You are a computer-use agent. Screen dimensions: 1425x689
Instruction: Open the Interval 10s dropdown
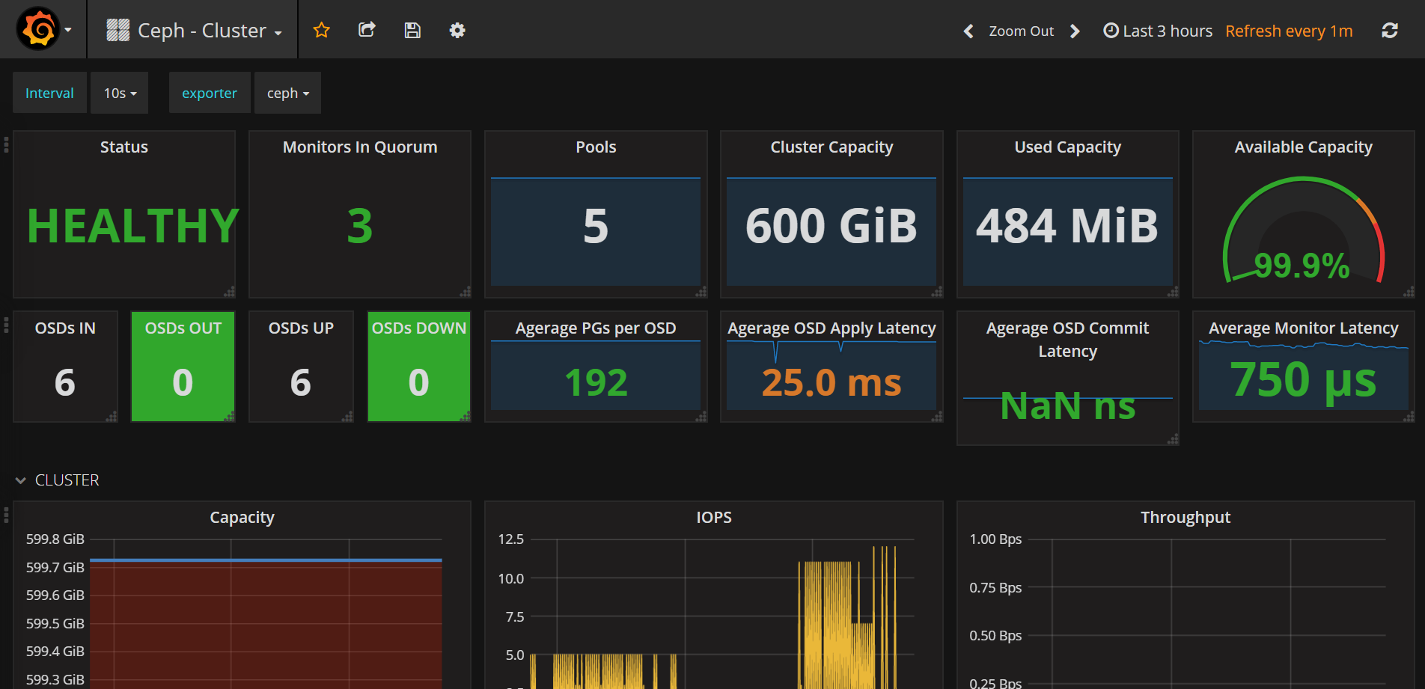coord(120,93)
